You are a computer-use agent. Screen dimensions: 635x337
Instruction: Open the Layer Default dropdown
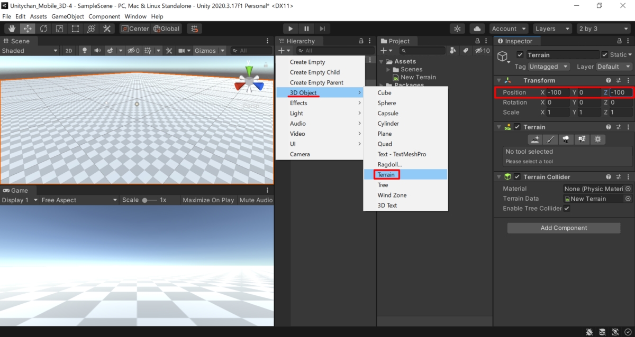click(614, 67)
